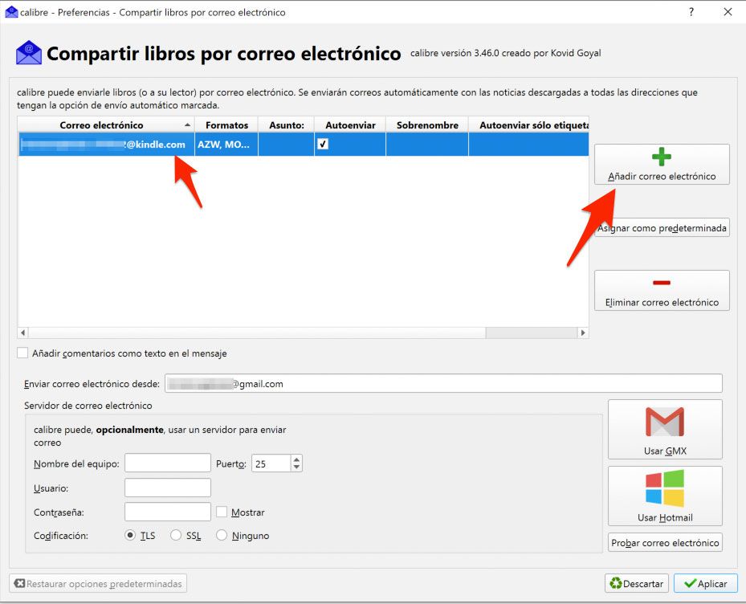Click the horizontal scrollbar of the email table
This screenshot has height=604, width=746.
303,333
